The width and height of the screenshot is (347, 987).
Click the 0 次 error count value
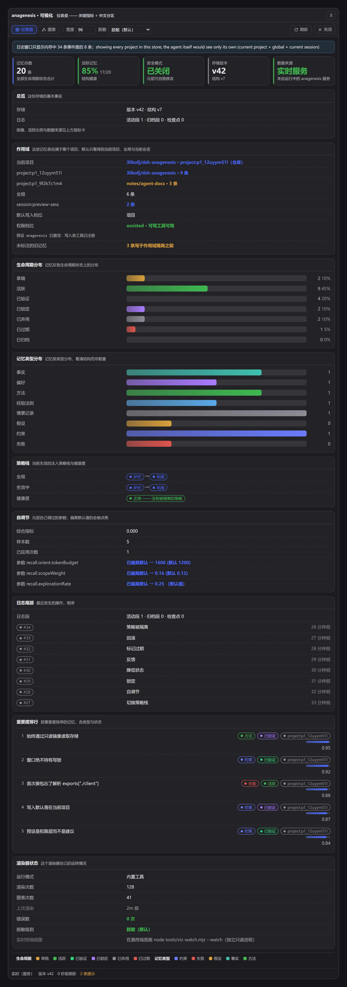[x=130, y=919]
